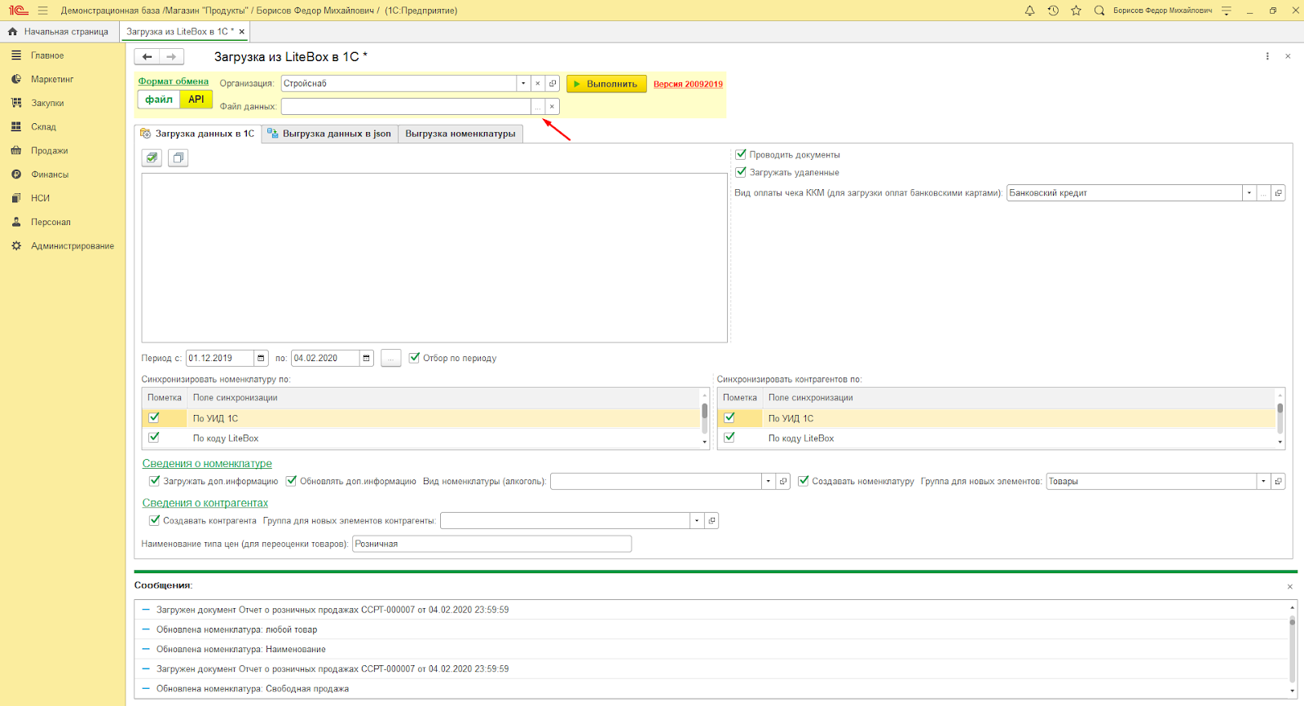Open the global search magnifier
This screenshot has width=1304, height=706.
point(1099,11)
